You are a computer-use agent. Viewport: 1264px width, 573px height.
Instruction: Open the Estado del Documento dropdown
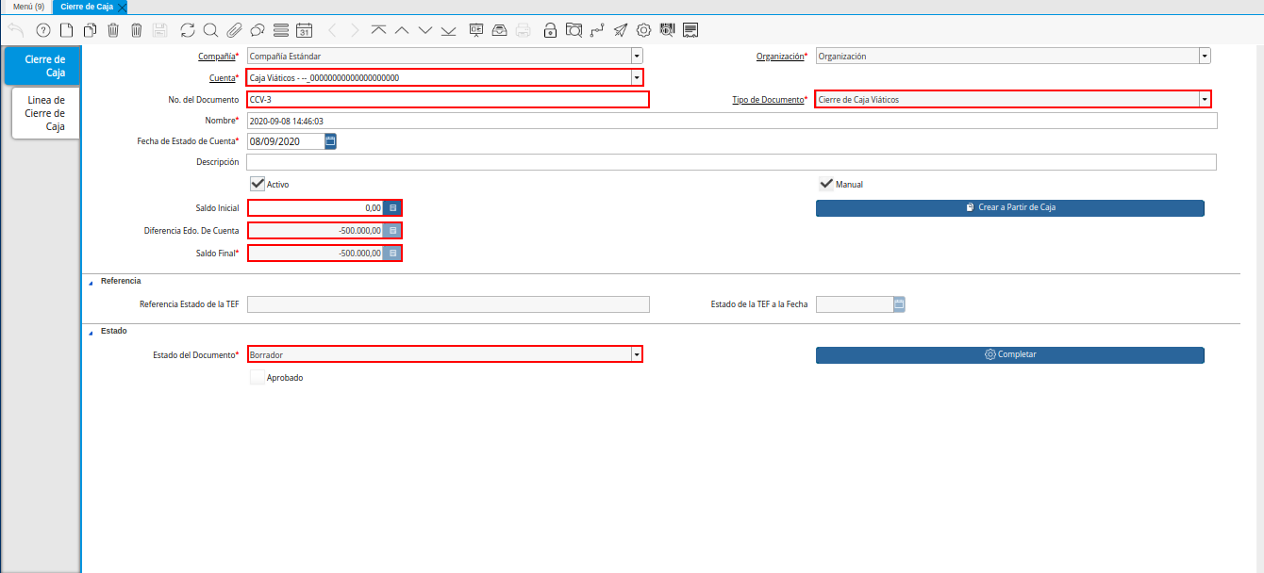[x=637, y=355]
